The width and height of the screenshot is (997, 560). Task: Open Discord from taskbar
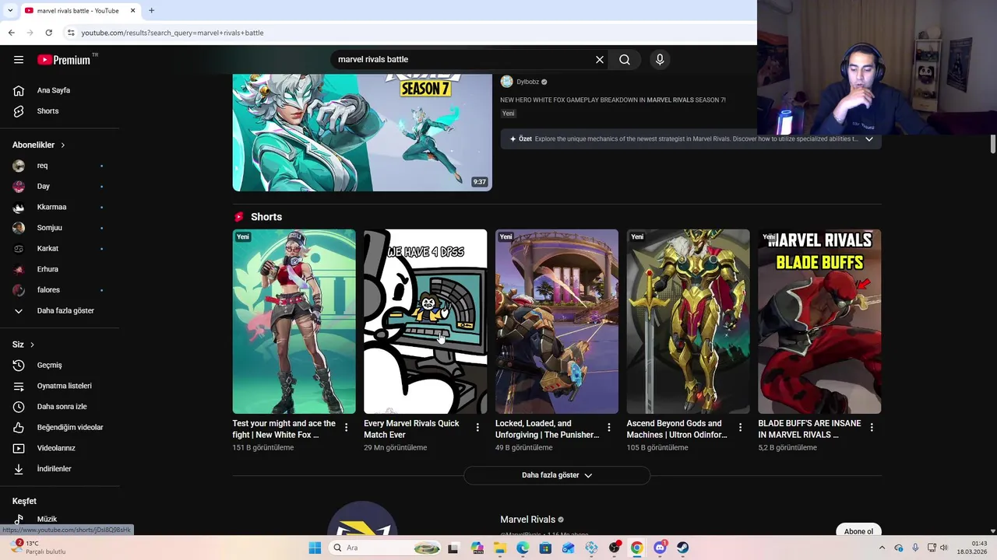pyautogui.click(x=660, y=548)
